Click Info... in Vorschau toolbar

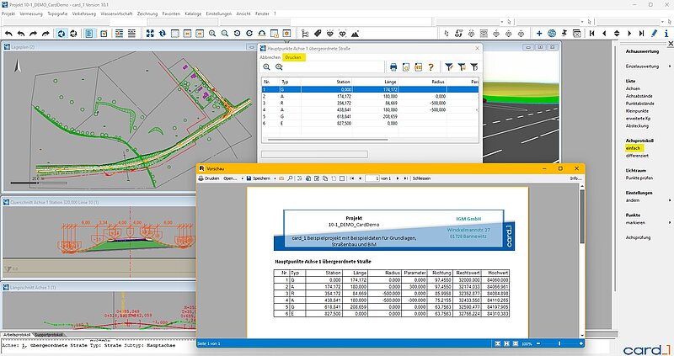point(575,178)
